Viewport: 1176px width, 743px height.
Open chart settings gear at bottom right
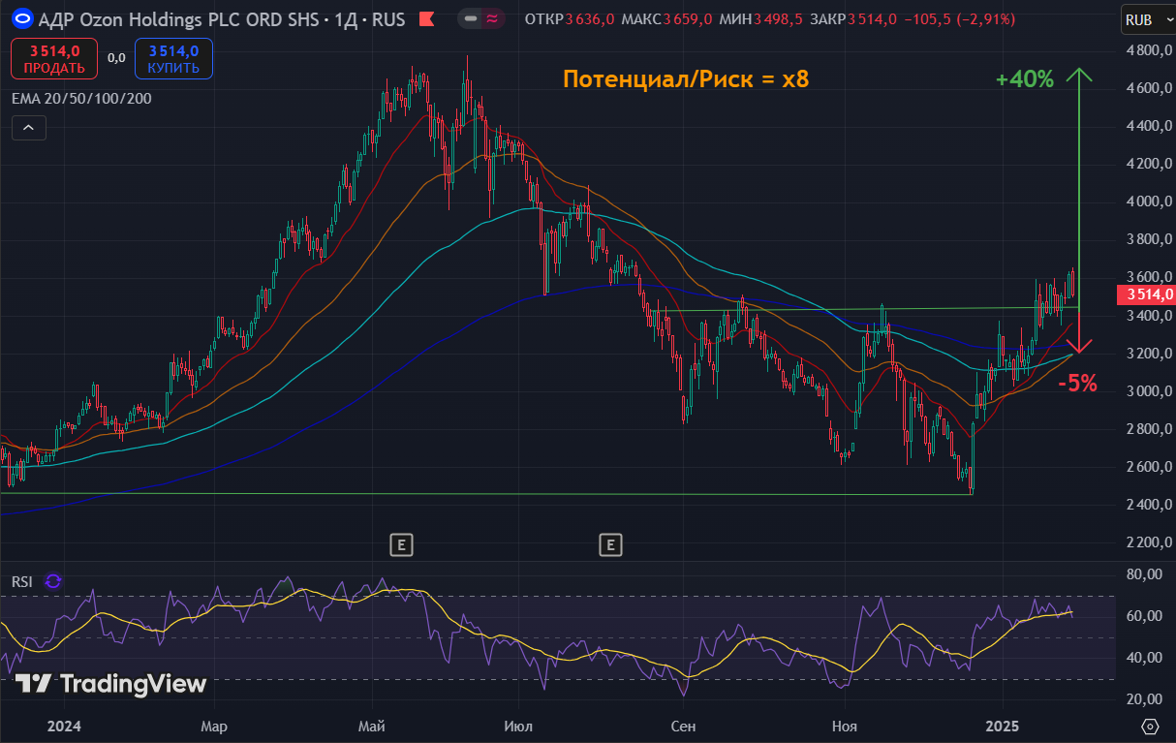tap(1150, 726)
